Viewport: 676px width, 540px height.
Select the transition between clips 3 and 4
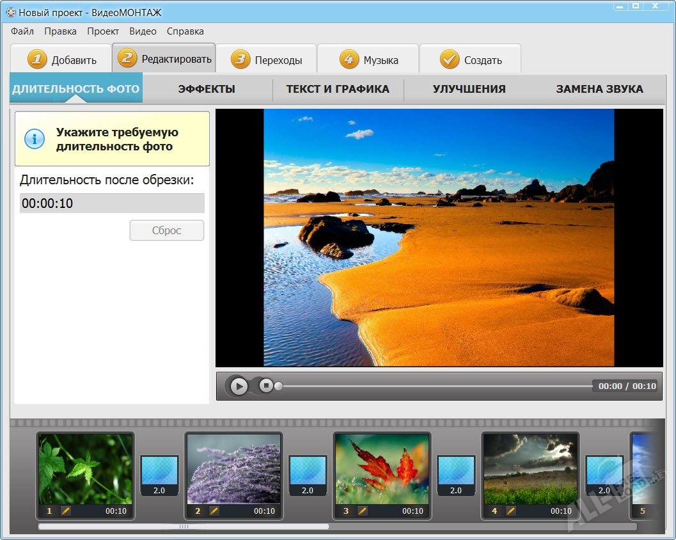456,475
